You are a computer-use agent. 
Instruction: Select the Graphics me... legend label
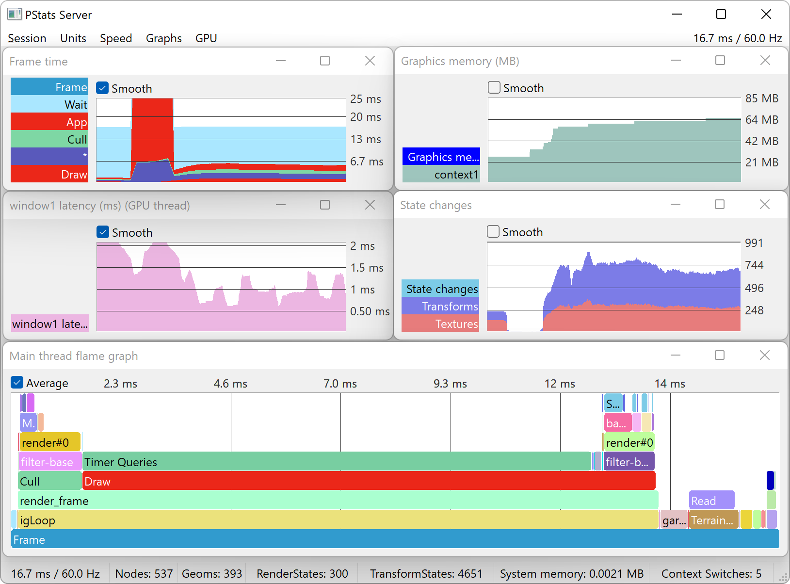441,157
